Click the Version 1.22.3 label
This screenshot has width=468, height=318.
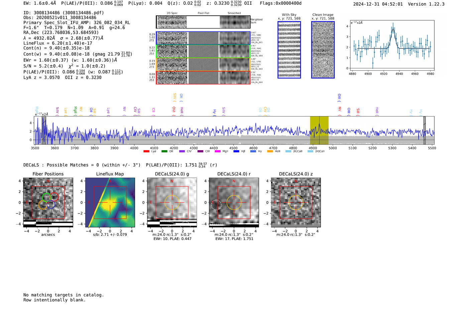[426, 4]
